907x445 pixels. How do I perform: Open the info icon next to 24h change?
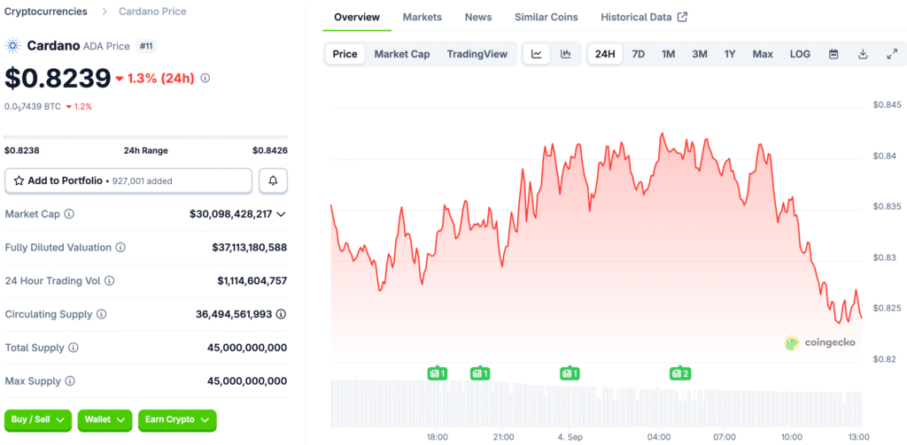coord(205,78)
